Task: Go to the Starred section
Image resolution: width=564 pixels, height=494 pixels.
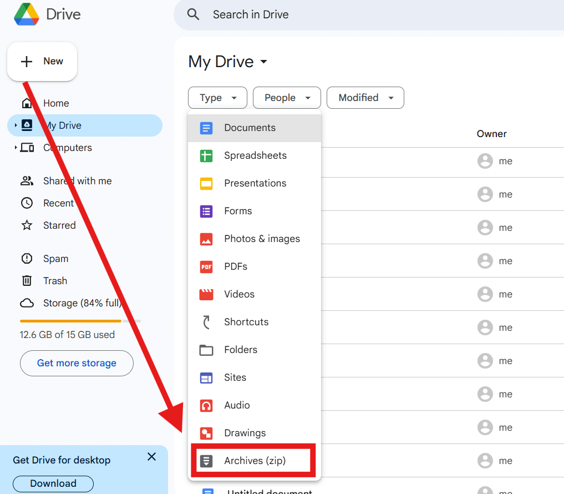Action: (x=59, y=225)
